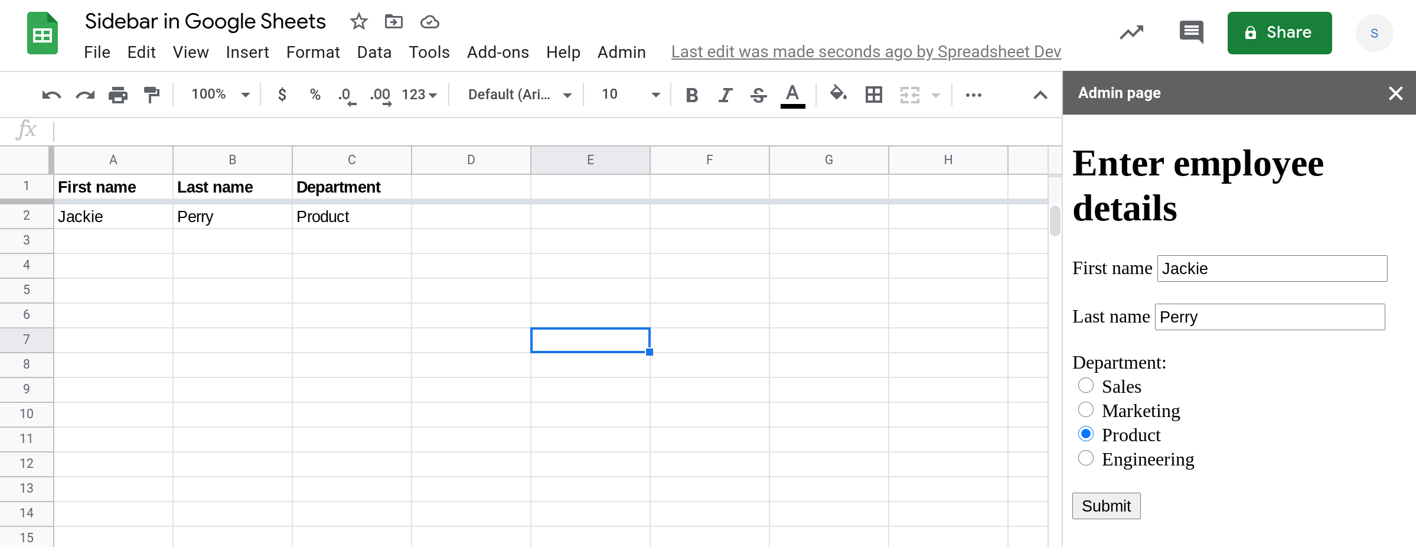Open the Data menu
This screenshot has height=547, width=1416.
pyautogui.click(x=374, y=53)
